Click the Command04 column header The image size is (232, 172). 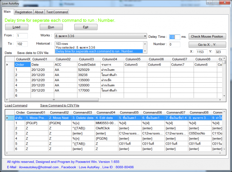106,112
